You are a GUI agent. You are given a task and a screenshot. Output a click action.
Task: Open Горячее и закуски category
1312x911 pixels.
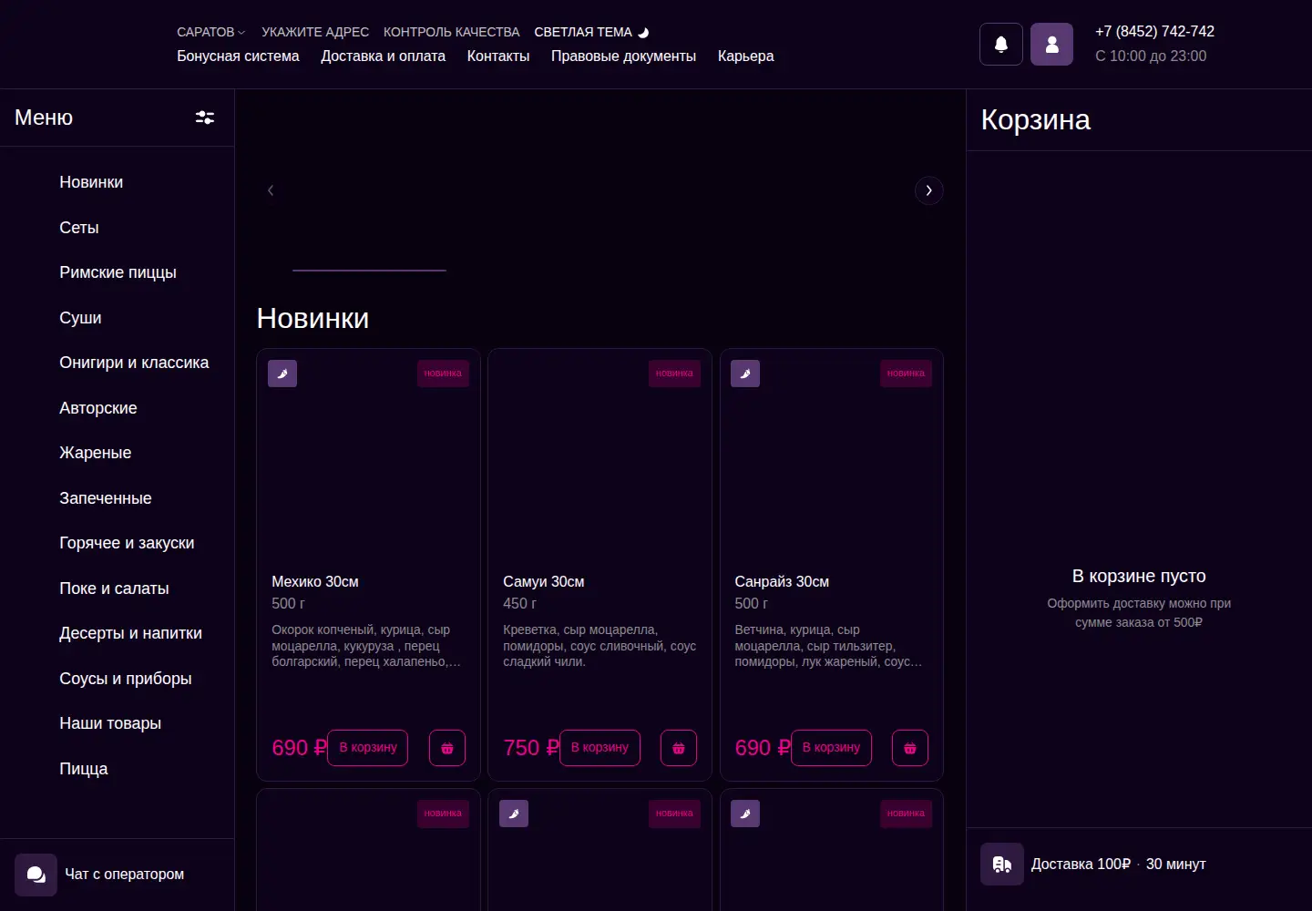[127, 543]
